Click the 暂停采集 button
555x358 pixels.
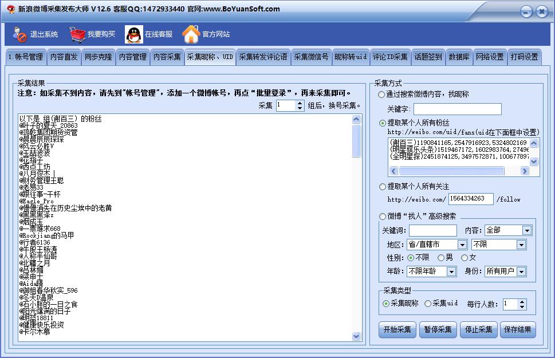point(438,330)
